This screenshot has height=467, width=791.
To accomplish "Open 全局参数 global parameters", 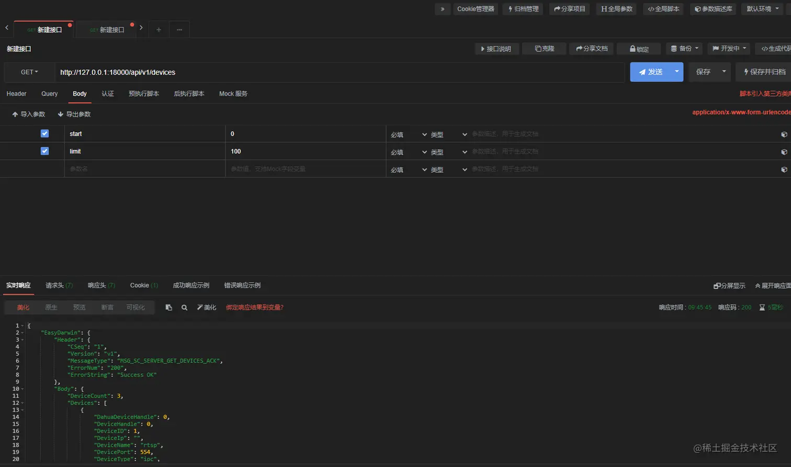I will tap(616, 9).
